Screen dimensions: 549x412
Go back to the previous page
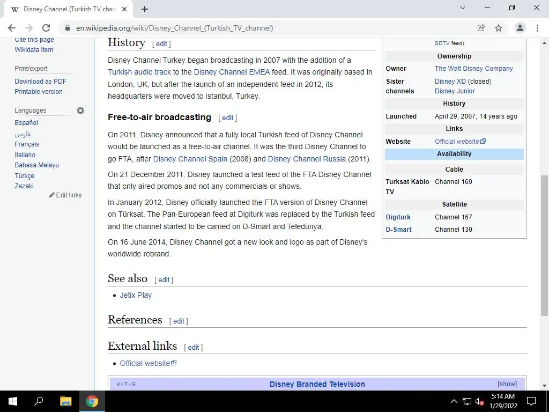click(12, 28)
